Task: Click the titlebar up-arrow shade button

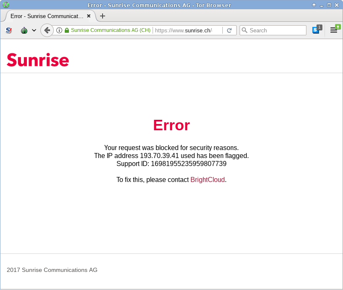Action: (x=314, y=5)
